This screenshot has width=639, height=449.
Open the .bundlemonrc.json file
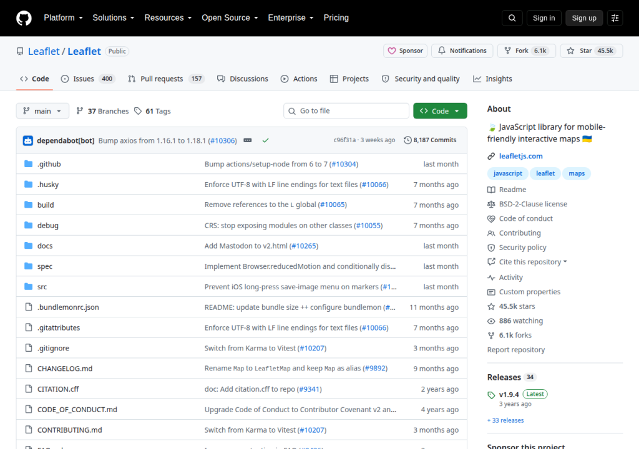pos(68,307)
